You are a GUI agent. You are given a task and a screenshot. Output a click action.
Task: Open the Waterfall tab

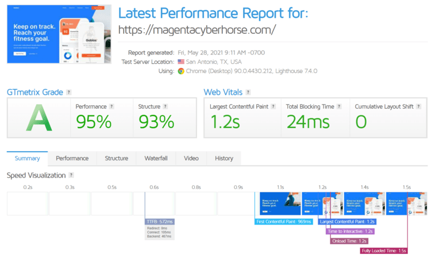point(156,159)
